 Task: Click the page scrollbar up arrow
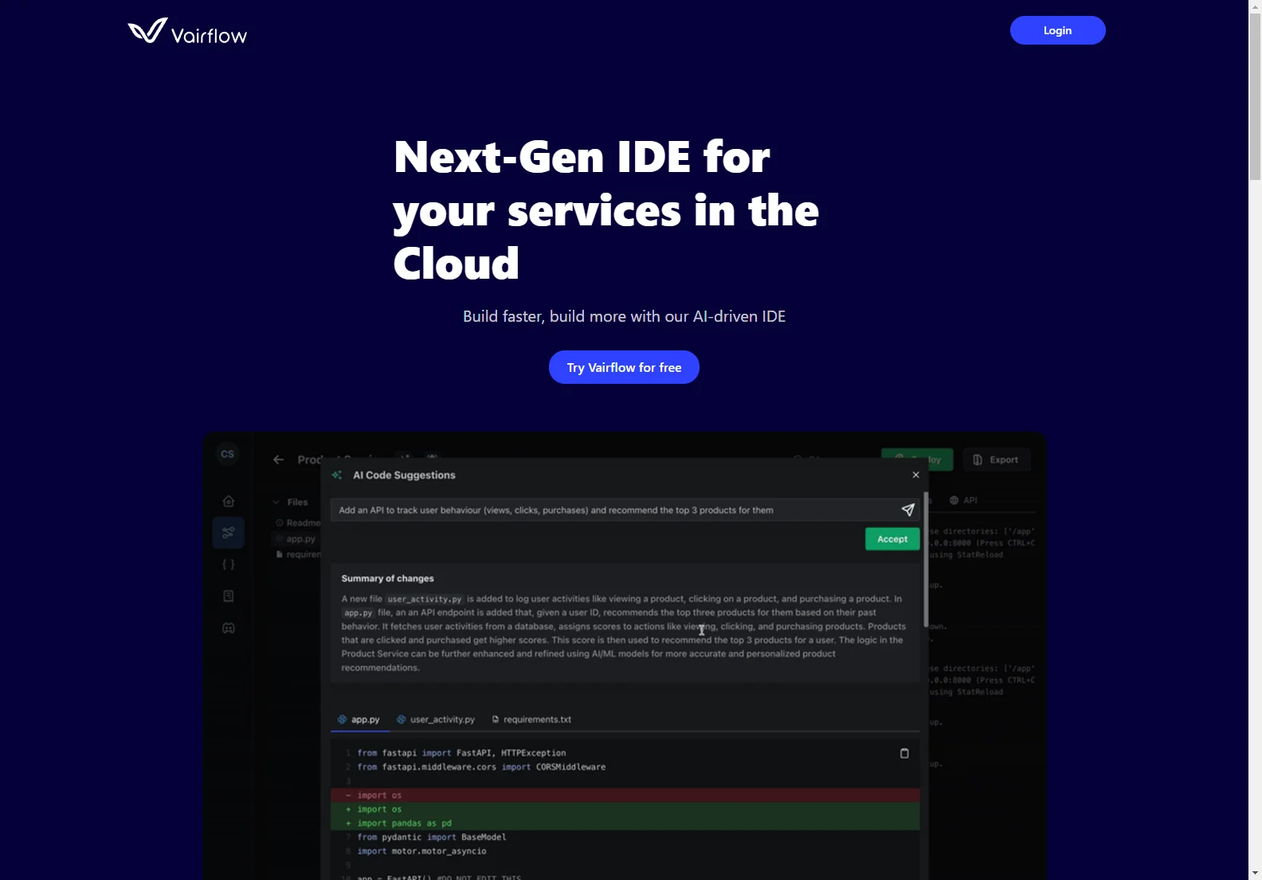[1255, 6]
